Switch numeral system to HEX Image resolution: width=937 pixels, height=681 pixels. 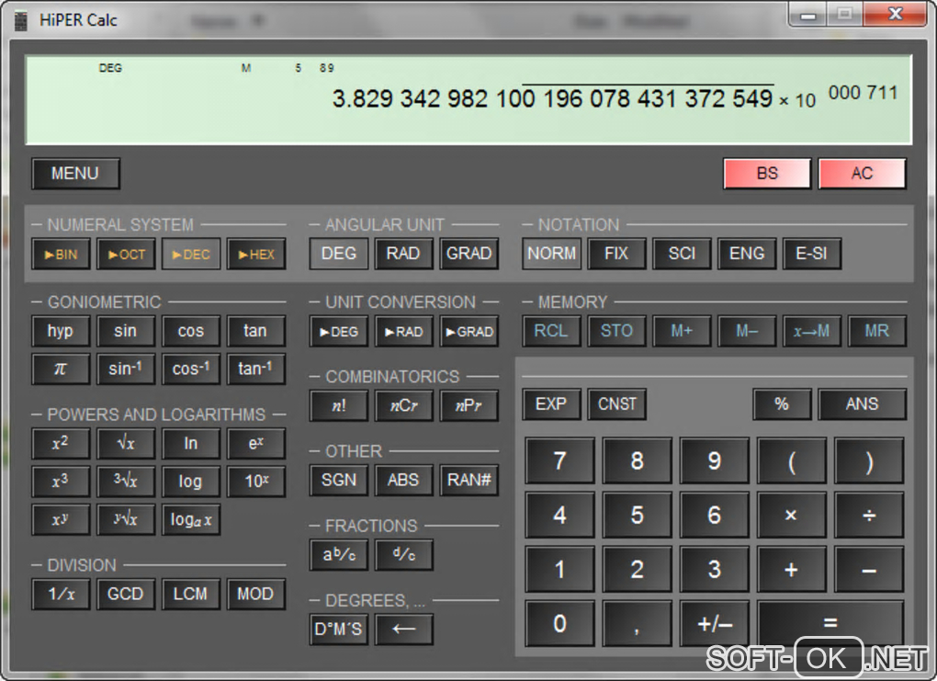(256, 254)
